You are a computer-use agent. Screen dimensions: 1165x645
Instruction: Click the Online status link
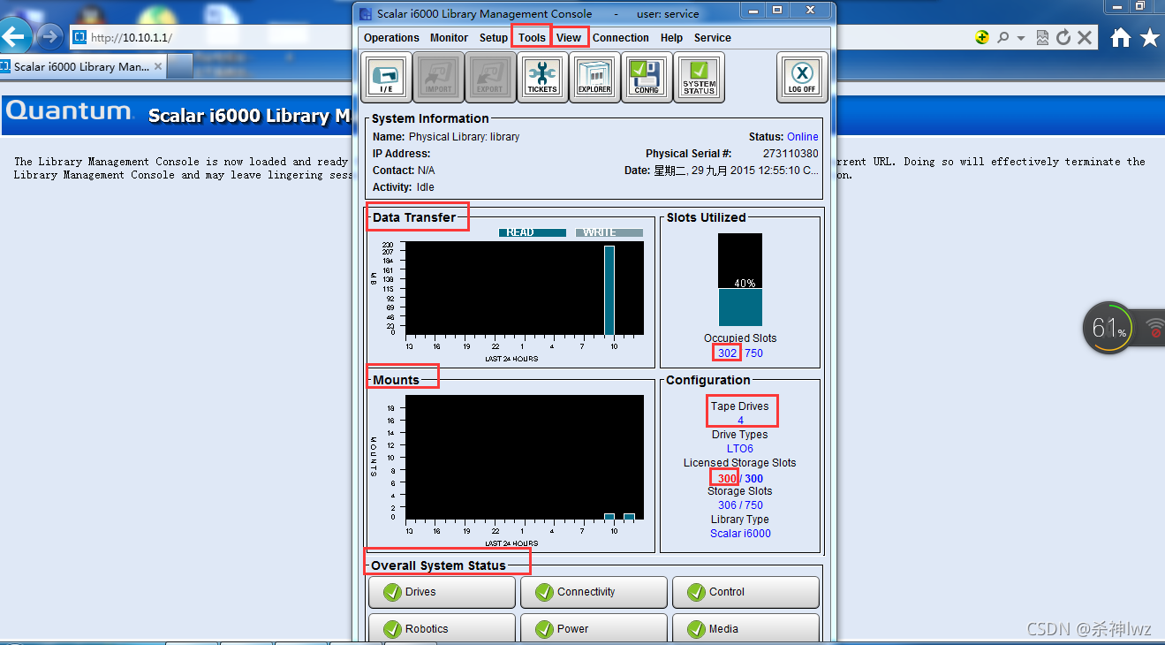click(803, 137)
